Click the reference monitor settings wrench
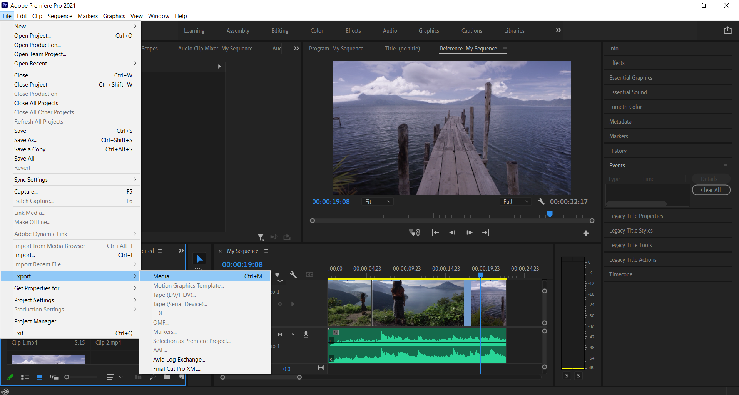Viewport: 739px width, 395px height. tap(541, 201)
